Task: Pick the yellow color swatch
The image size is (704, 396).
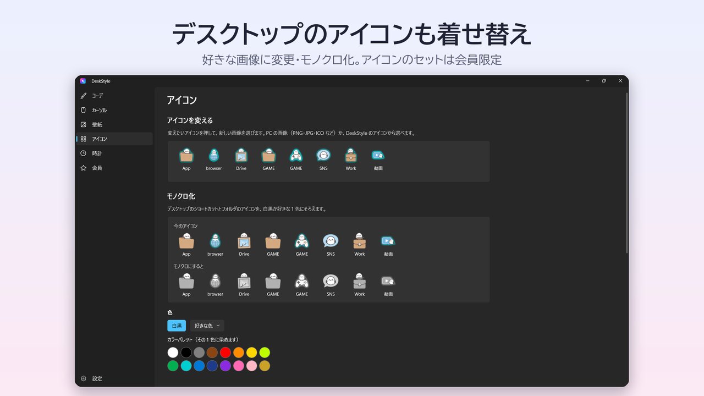Action: (251, 353)
